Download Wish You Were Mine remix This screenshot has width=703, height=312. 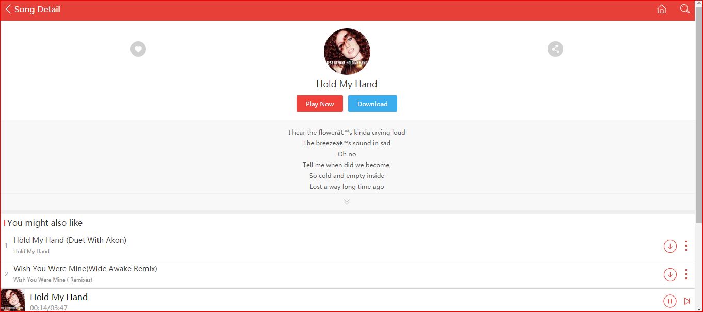pos(670,274)
